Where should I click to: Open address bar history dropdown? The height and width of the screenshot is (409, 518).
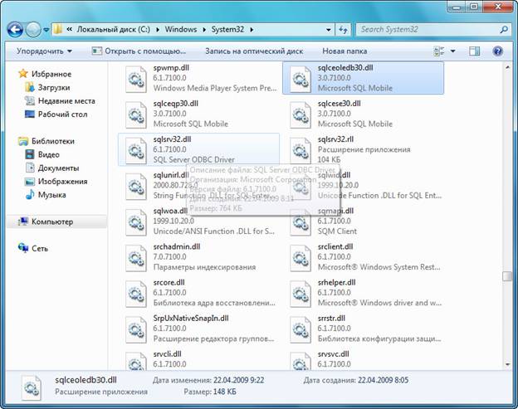(x=329, y=30)
